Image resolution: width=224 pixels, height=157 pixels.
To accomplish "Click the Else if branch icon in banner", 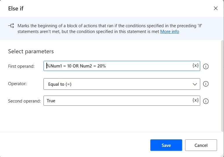I will (11, 26).
